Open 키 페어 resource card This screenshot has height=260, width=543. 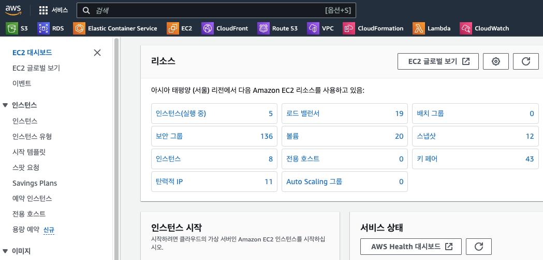[x=475, y=159]
